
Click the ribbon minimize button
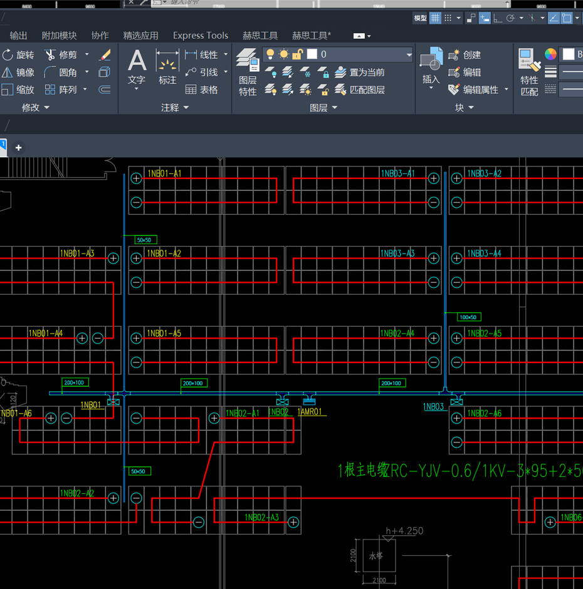pyautogui.click(x=359, y=36)
